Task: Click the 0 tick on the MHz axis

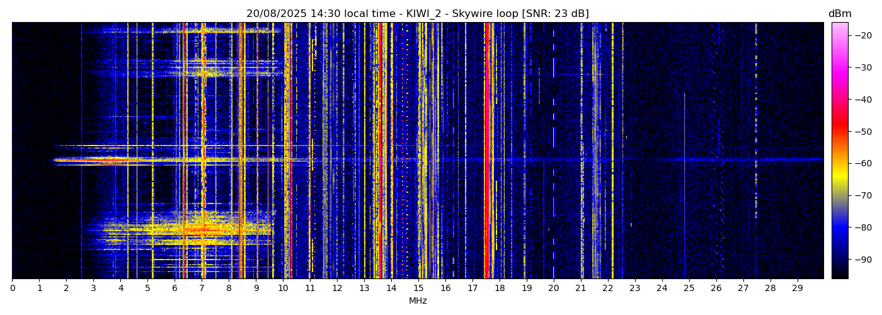Action: click(x=12, y=289)
